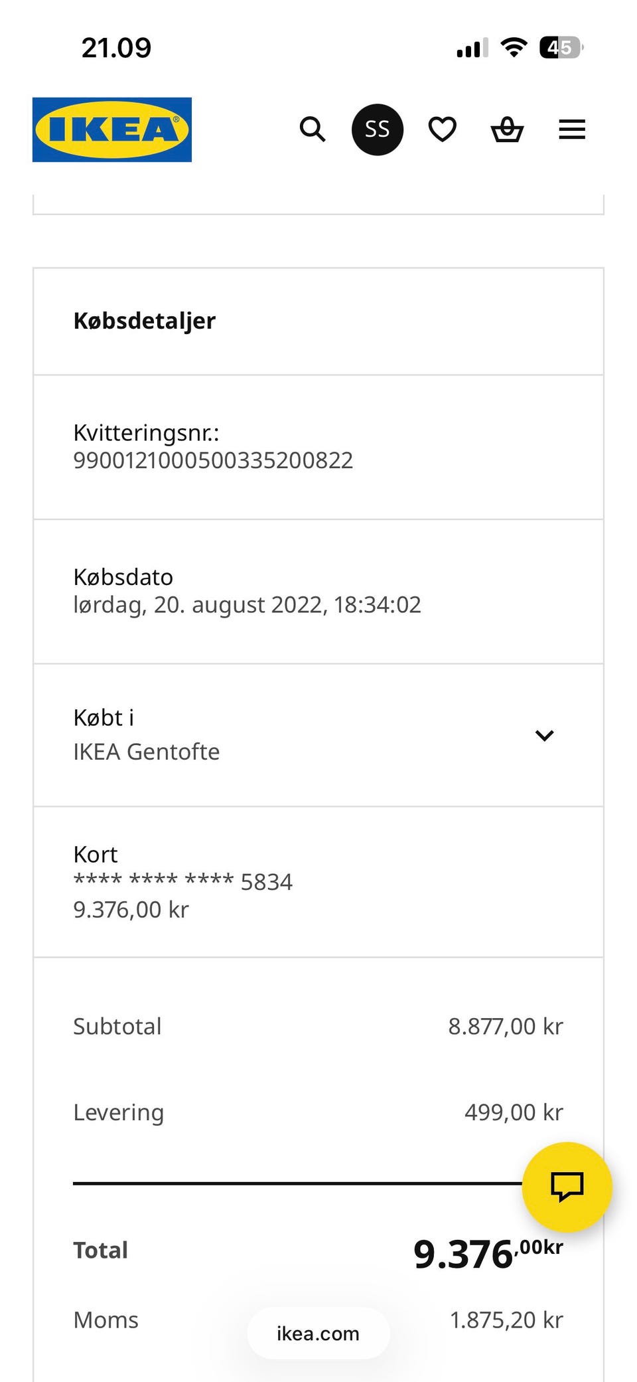Tap the IKEA Gentofte store name
This screenshot has width=637, height=1382.
click(147, 752)
